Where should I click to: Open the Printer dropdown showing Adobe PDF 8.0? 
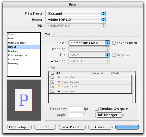pyautogui.click(x=76, y=20)
